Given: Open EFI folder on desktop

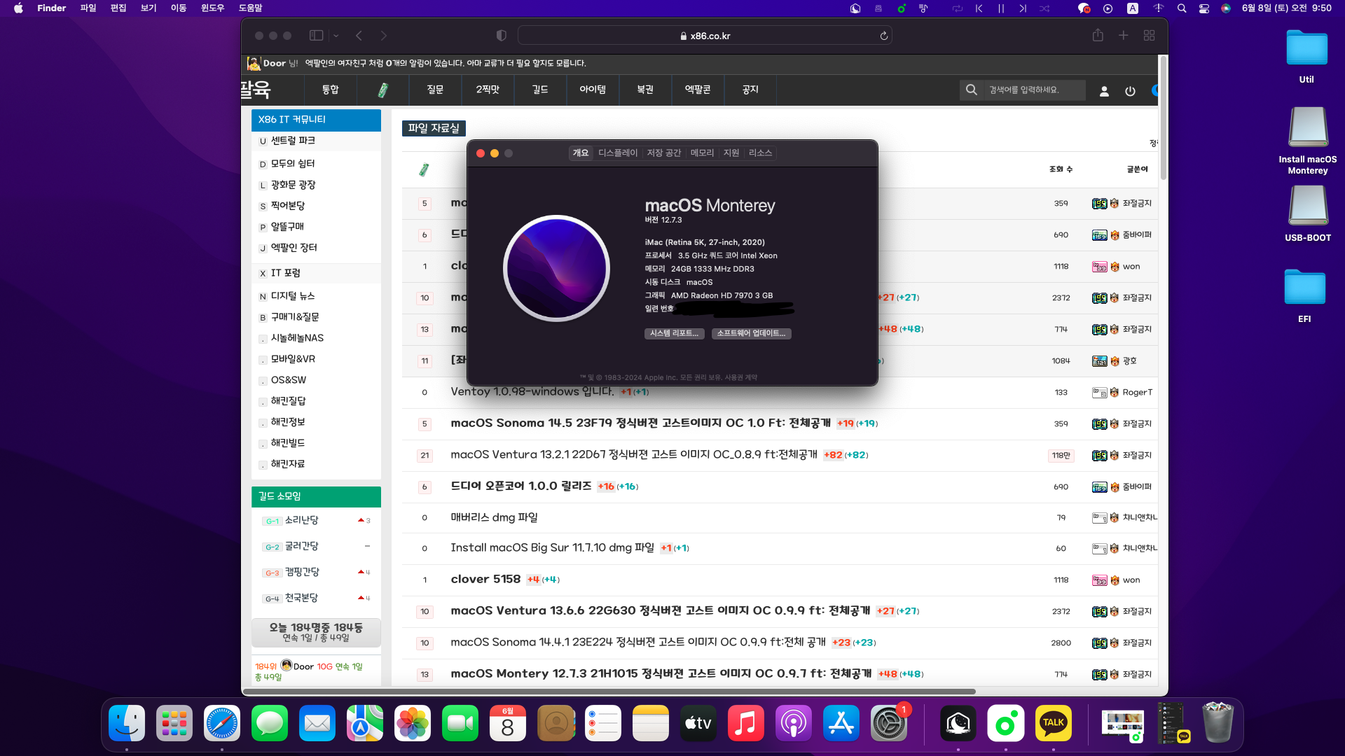Looking at the screenshot, I should coord(1304,296).
